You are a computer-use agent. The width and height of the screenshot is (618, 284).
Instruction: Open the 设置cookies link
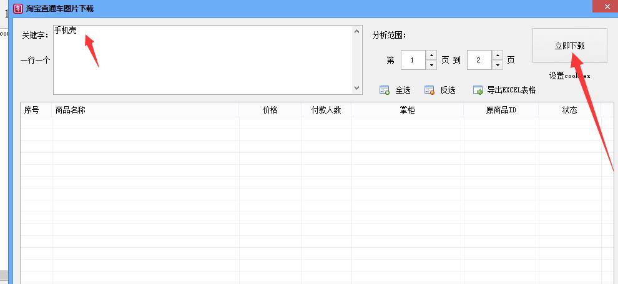pyautogui.click(x=569, y=76)
